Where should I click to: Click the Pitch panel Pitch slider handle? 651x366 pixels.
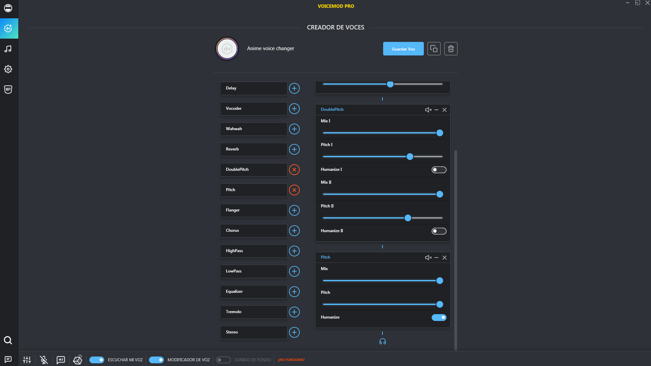(440, 304)
